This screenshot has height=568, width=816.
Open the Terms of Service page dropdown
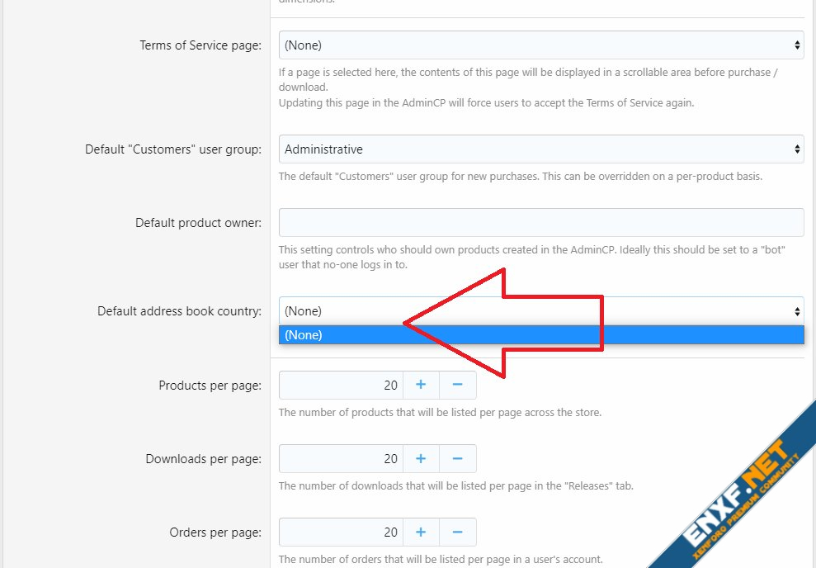click(x=540, y=45)
